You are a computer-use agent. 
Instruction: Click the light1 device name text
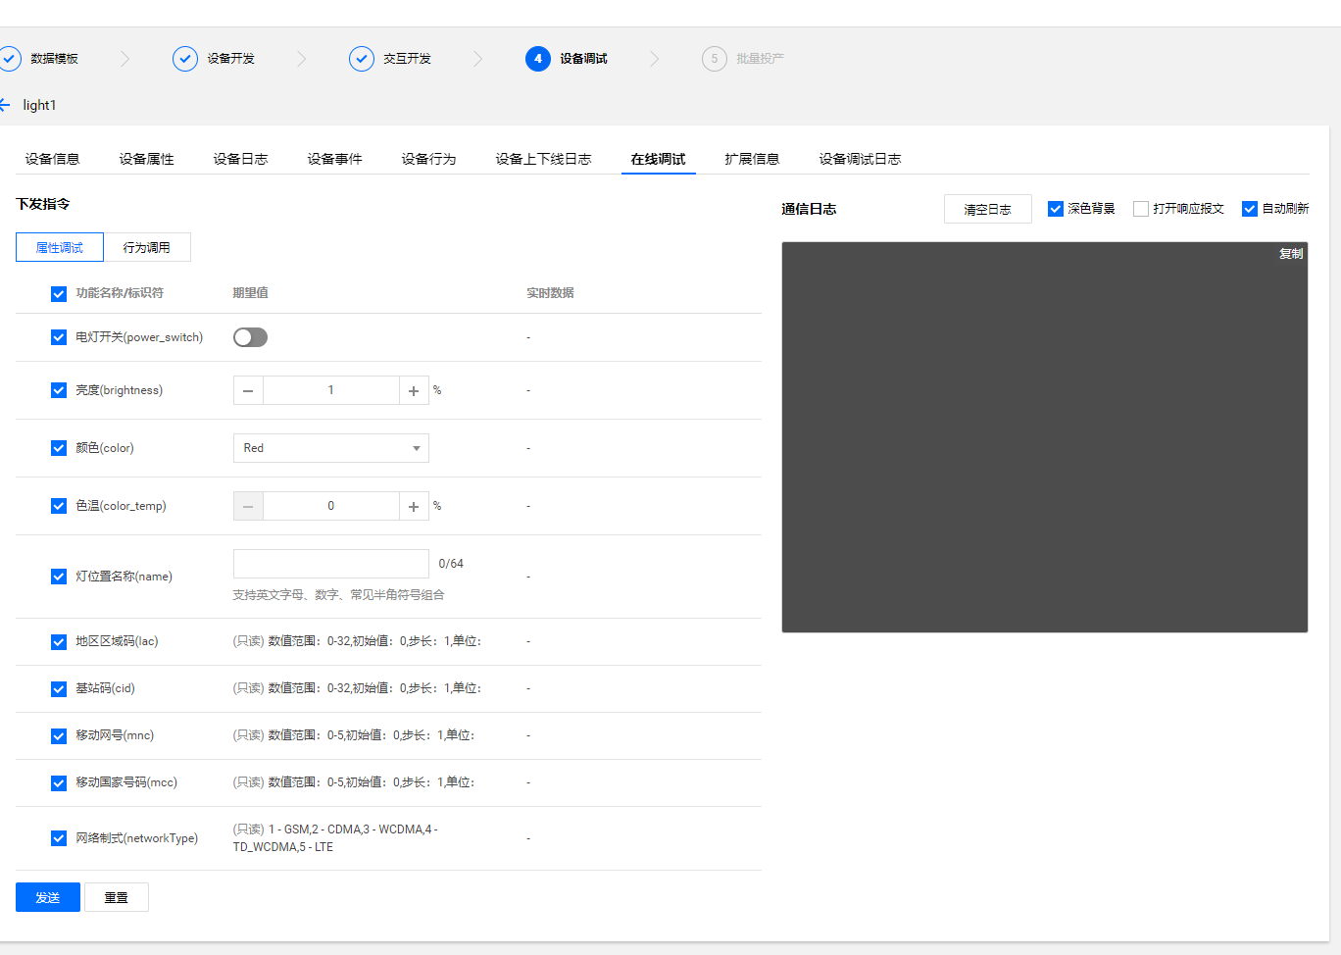pos(40,105)
